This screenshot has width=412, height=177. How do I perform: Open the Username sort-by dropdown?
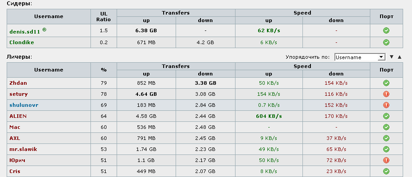tap(359, 57)
